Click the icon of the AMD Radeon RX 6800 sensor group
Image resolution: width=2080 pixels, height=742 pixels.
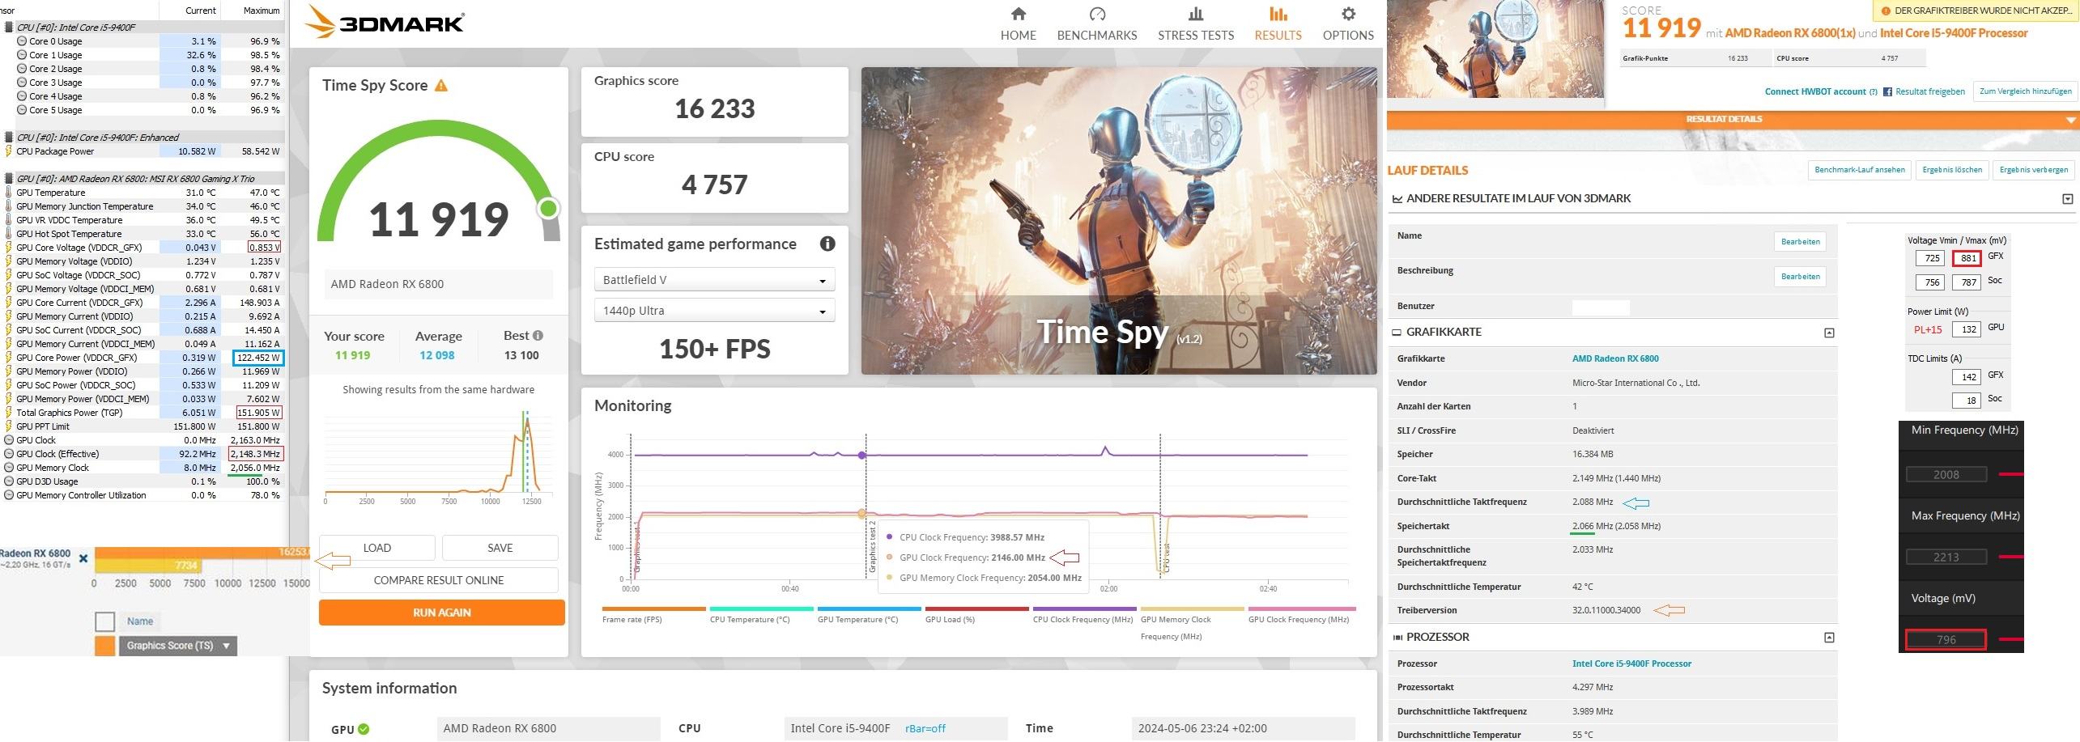(x=9, y=178)
